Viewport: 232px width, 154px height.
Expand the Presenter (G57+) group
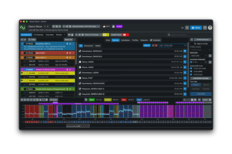coord(22,44)
